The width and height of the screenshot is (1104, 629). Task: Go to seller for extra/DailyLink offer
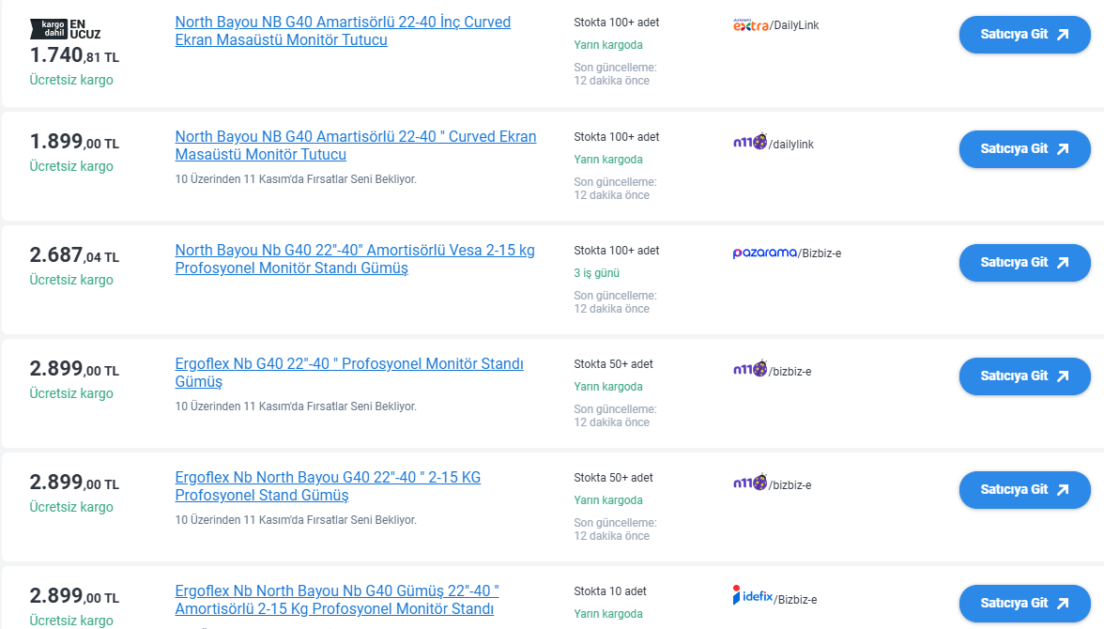1024,35
